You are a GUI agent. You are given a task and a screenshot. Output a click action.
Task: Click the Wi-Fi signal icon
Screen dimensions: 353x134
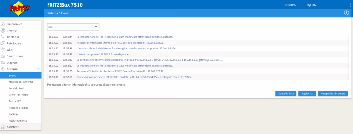coord(3,49)
